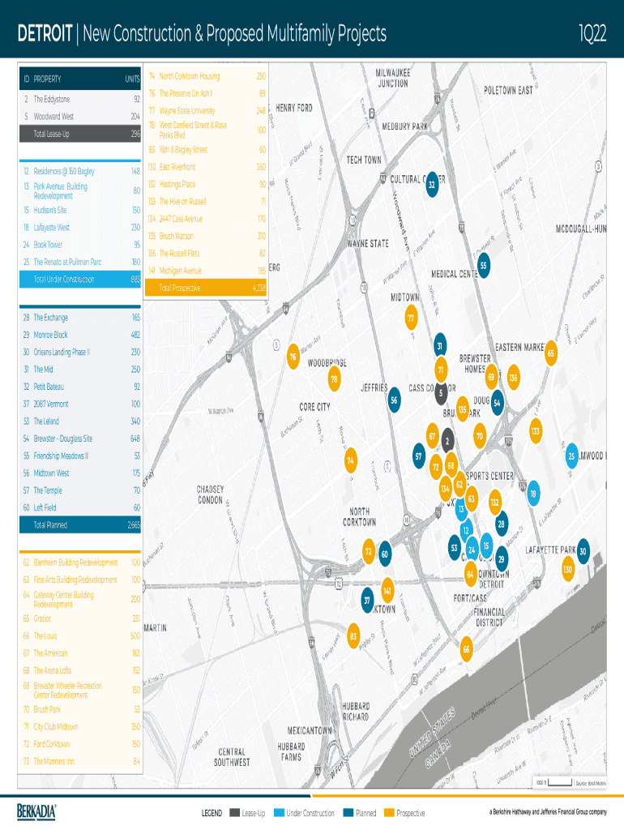Screen dimensions: 624x830
Task: Select orange marker 65 at Eastern Market
Action: point(551,353)
